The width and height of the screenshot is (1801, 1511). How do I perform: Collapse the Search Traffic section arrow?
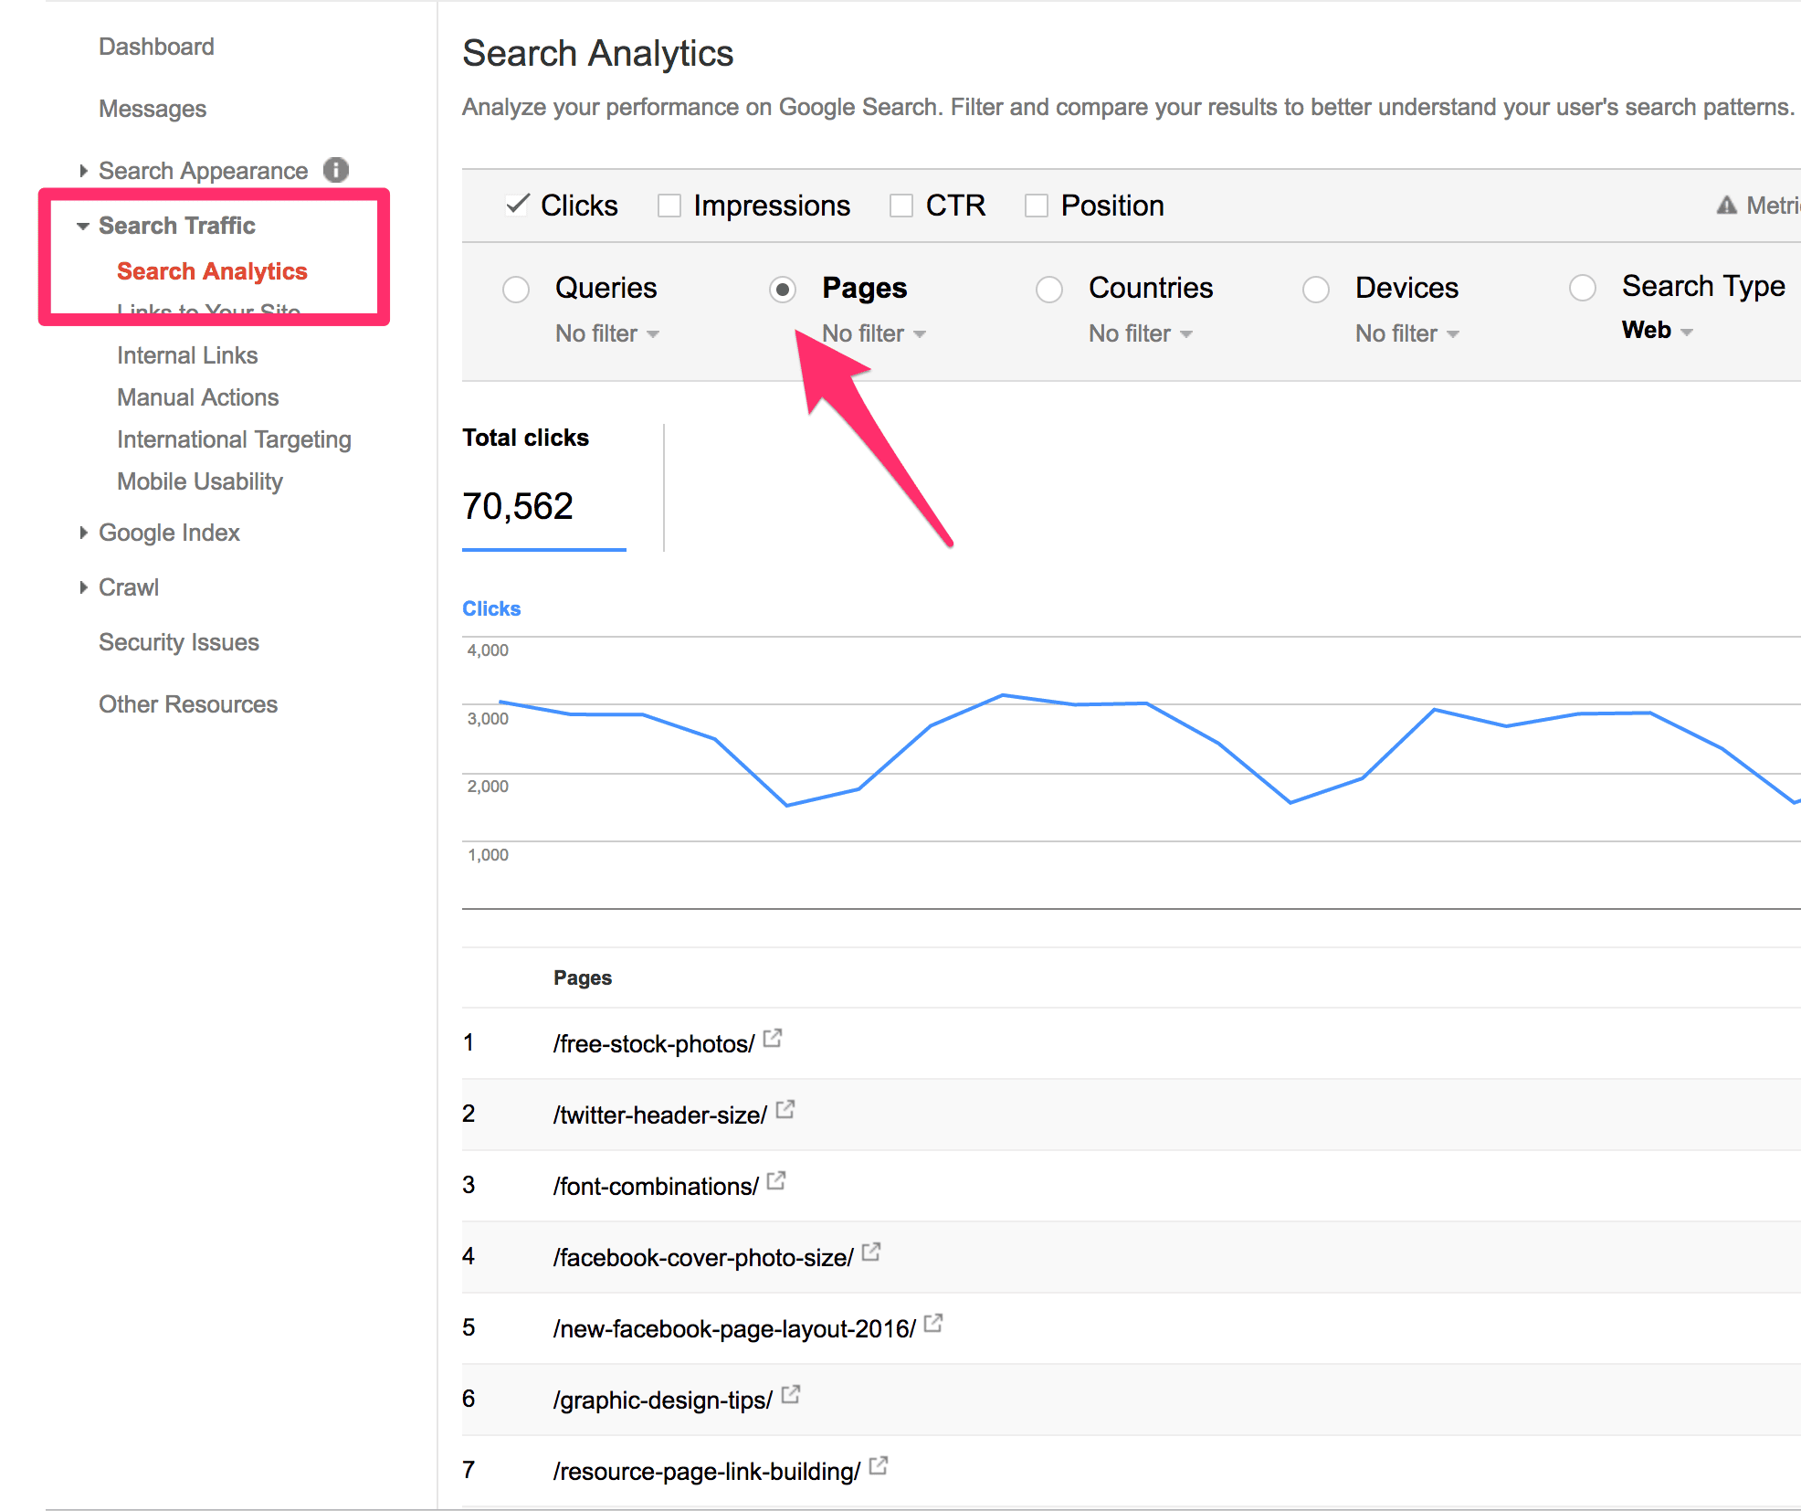point(83,226)
